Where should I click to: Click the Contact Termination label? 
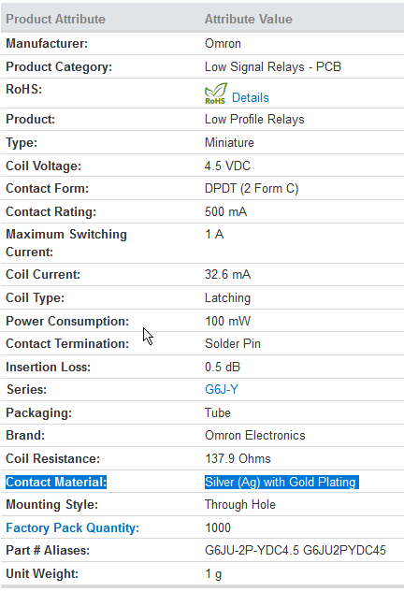pyautogui.click(x=67, y=343)
